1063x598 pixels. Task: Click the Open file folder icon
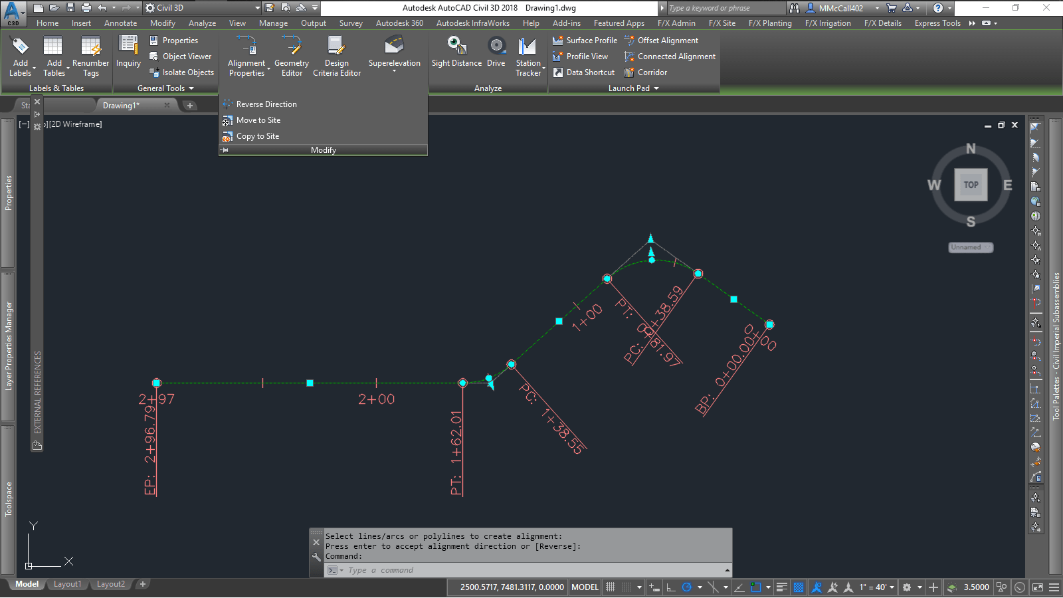click(54, 8)
